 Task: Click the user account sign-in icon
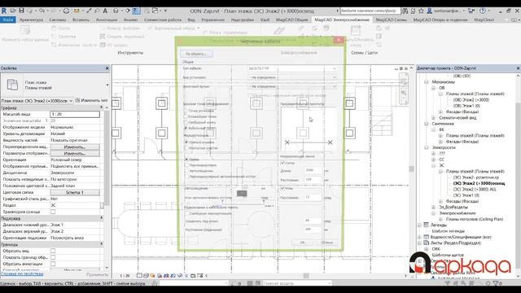tap(429, 11)
